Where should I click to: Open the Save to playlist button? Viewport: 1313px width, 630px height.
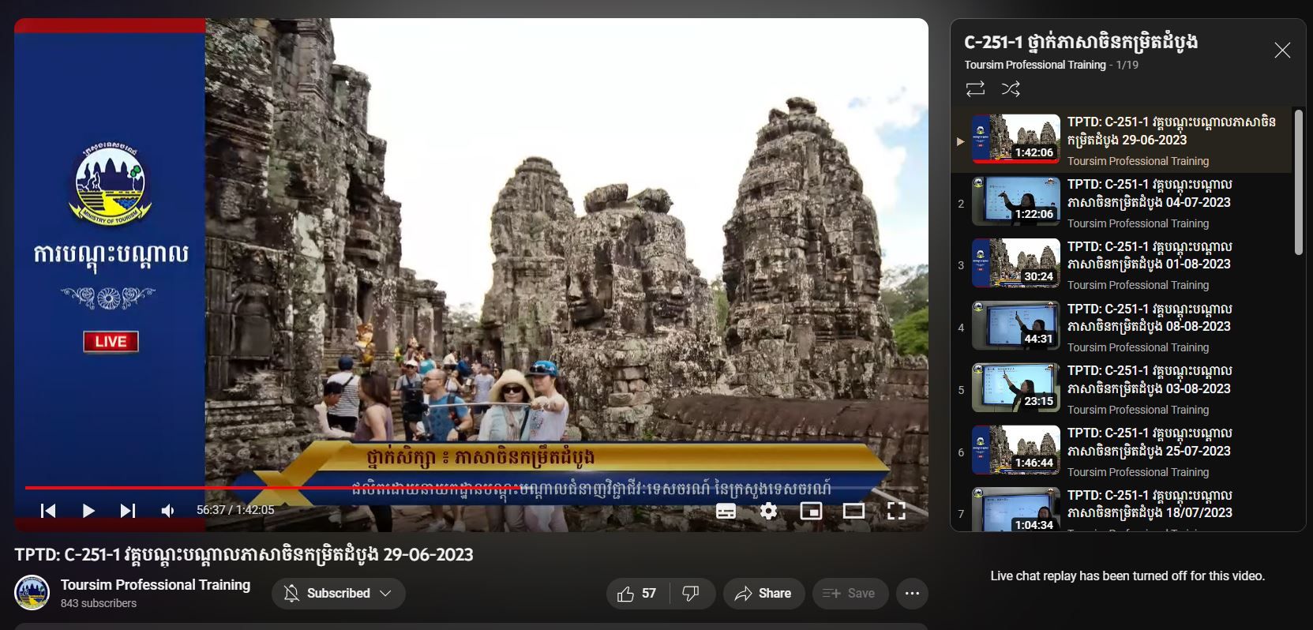coord(850,594)
